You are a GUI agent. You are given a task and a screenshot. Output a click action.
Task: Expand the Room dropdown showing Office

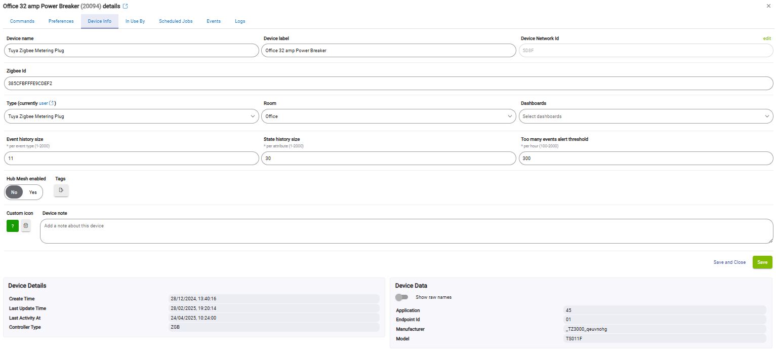[x=389, y=116]
